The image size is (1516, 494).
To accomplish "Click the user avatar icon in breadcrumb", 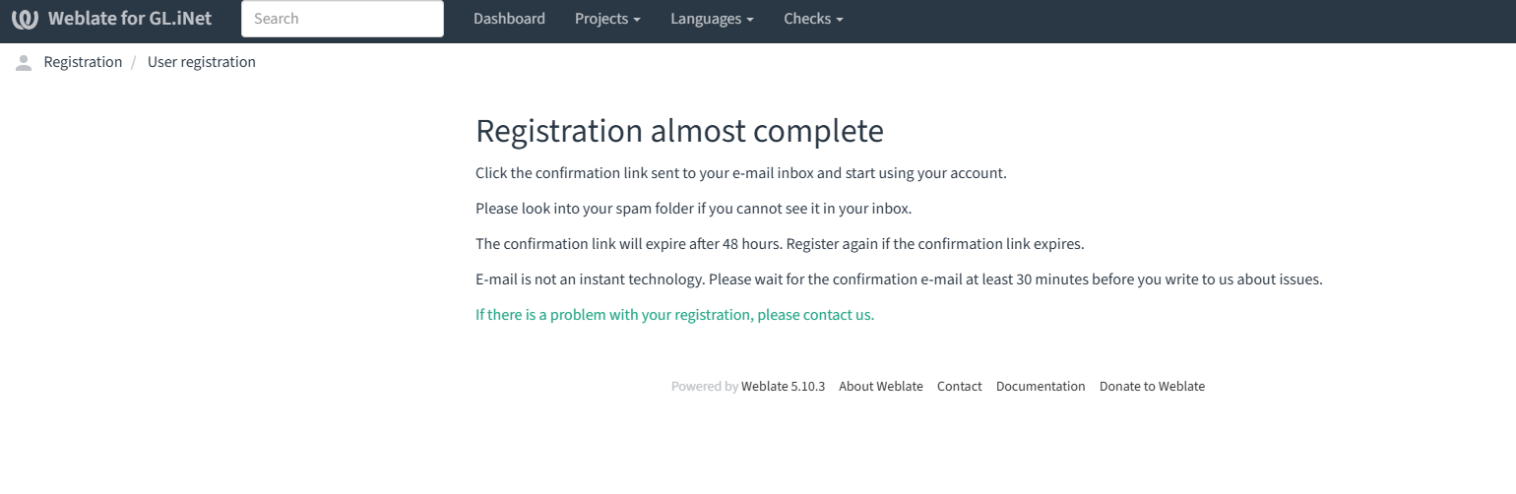I will [x=24, y=63].
